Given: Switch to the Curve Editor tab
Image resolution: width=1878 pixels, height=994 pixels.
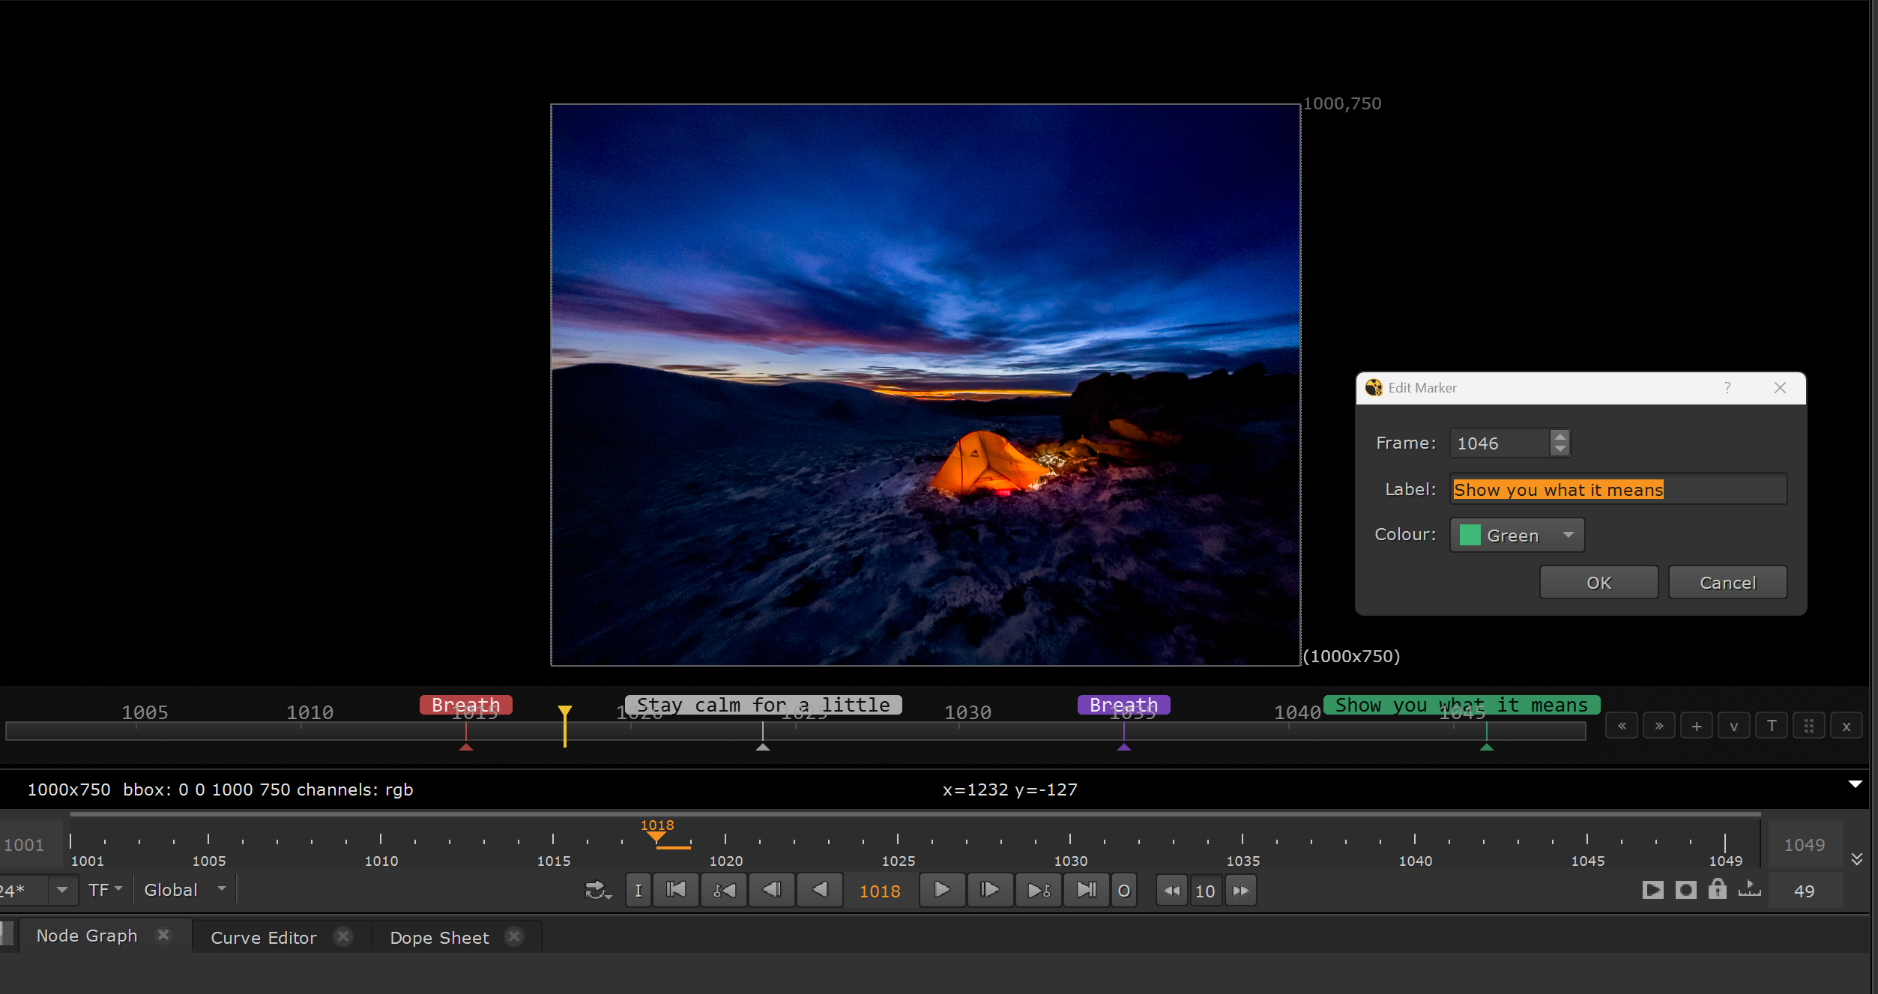Looking at the screenshot, I should click(264, 938).
